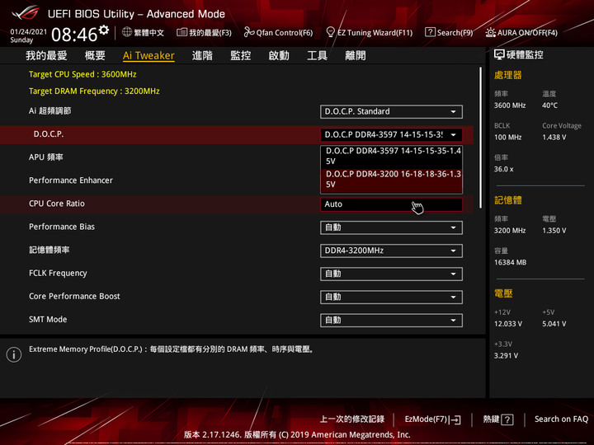Click the language globe icon
Screen dimensions: 594x445
point(127,32)
